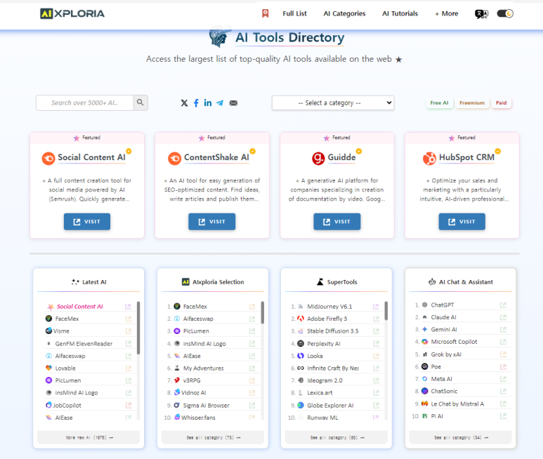
Task: Open external link icon for Poe
Action: (x=503, y=366)
